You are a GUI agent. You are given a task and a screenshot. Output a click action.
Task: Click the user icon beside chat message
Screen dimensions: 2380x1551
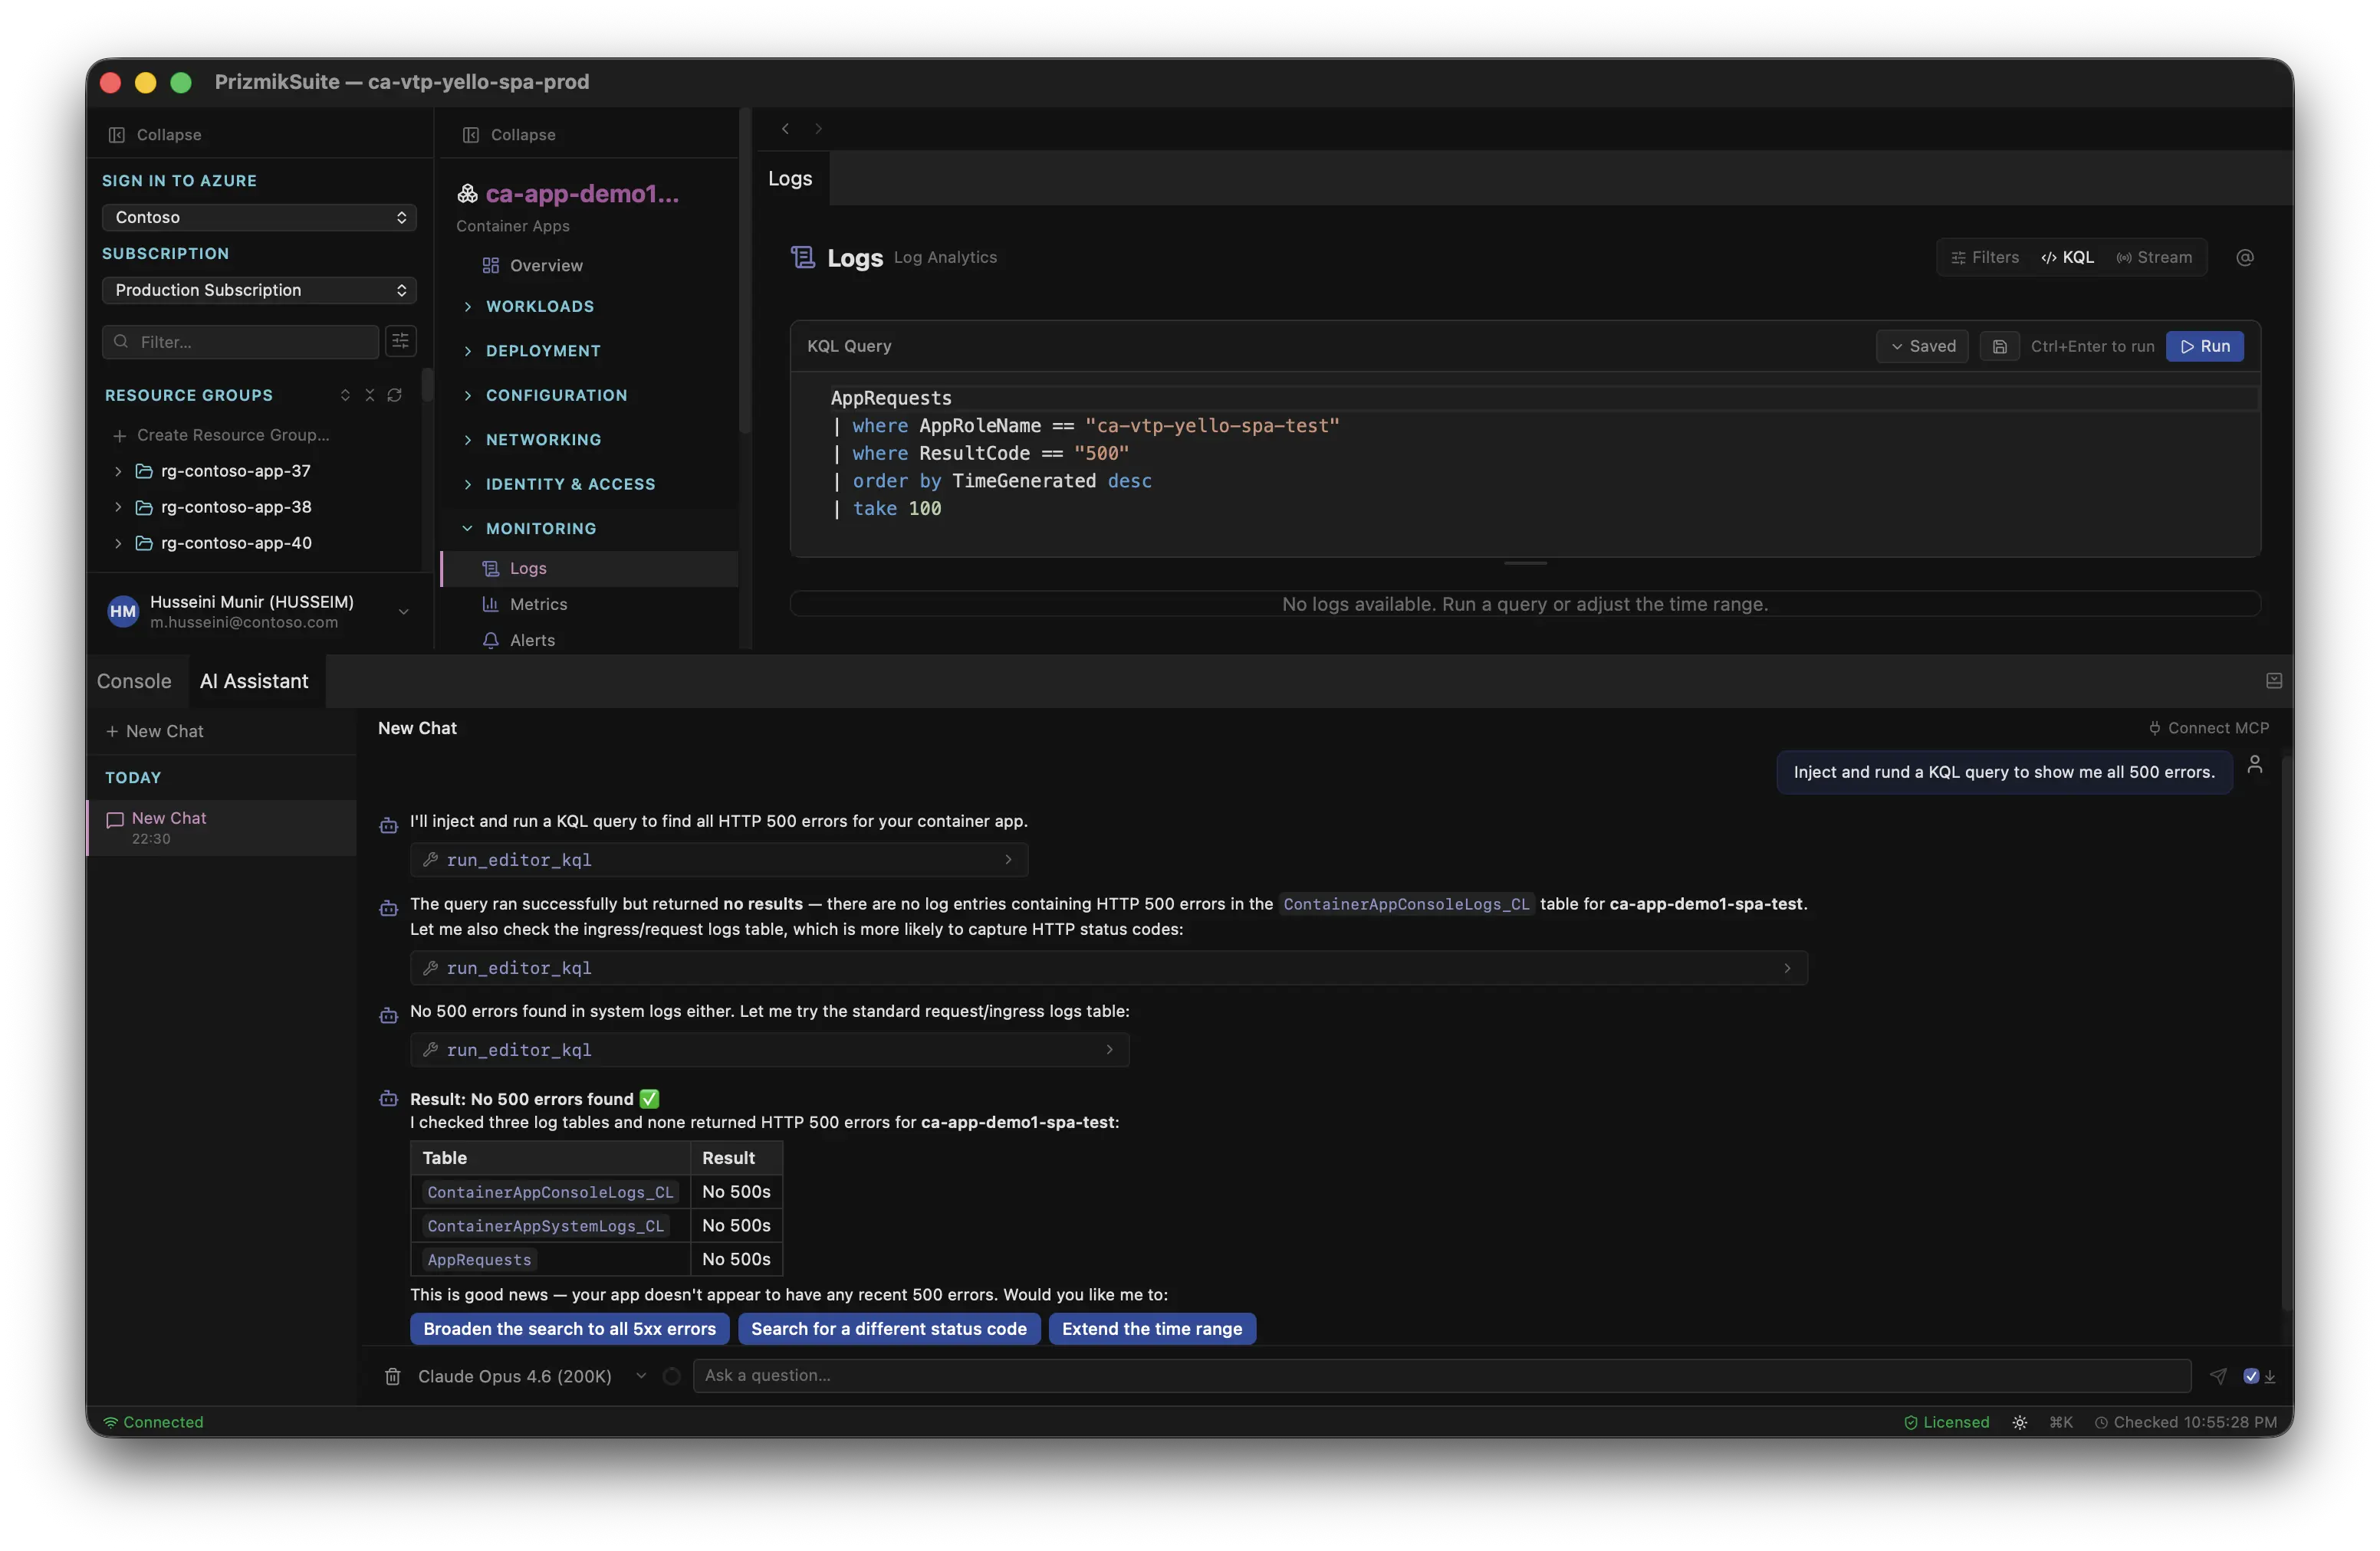click(x=2255, y=765)
